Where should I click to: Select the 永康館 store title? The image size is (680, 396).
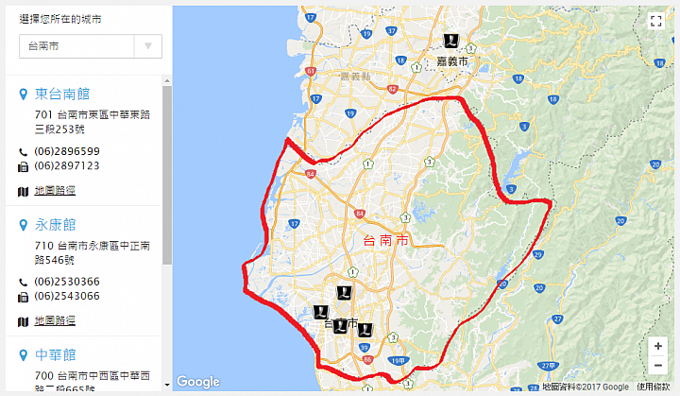point(56,225)
